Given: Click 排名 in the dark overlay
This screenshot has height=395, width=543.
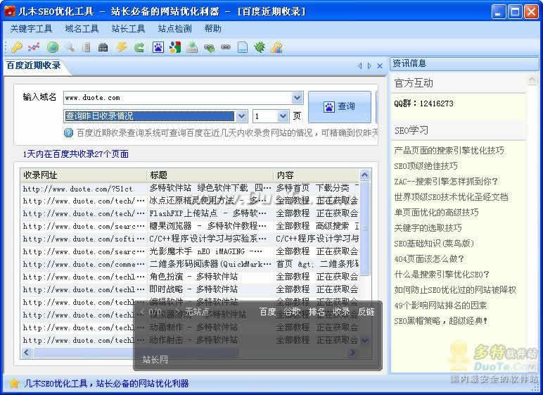Looking at the screenshot, I should [x=317, y=312].
